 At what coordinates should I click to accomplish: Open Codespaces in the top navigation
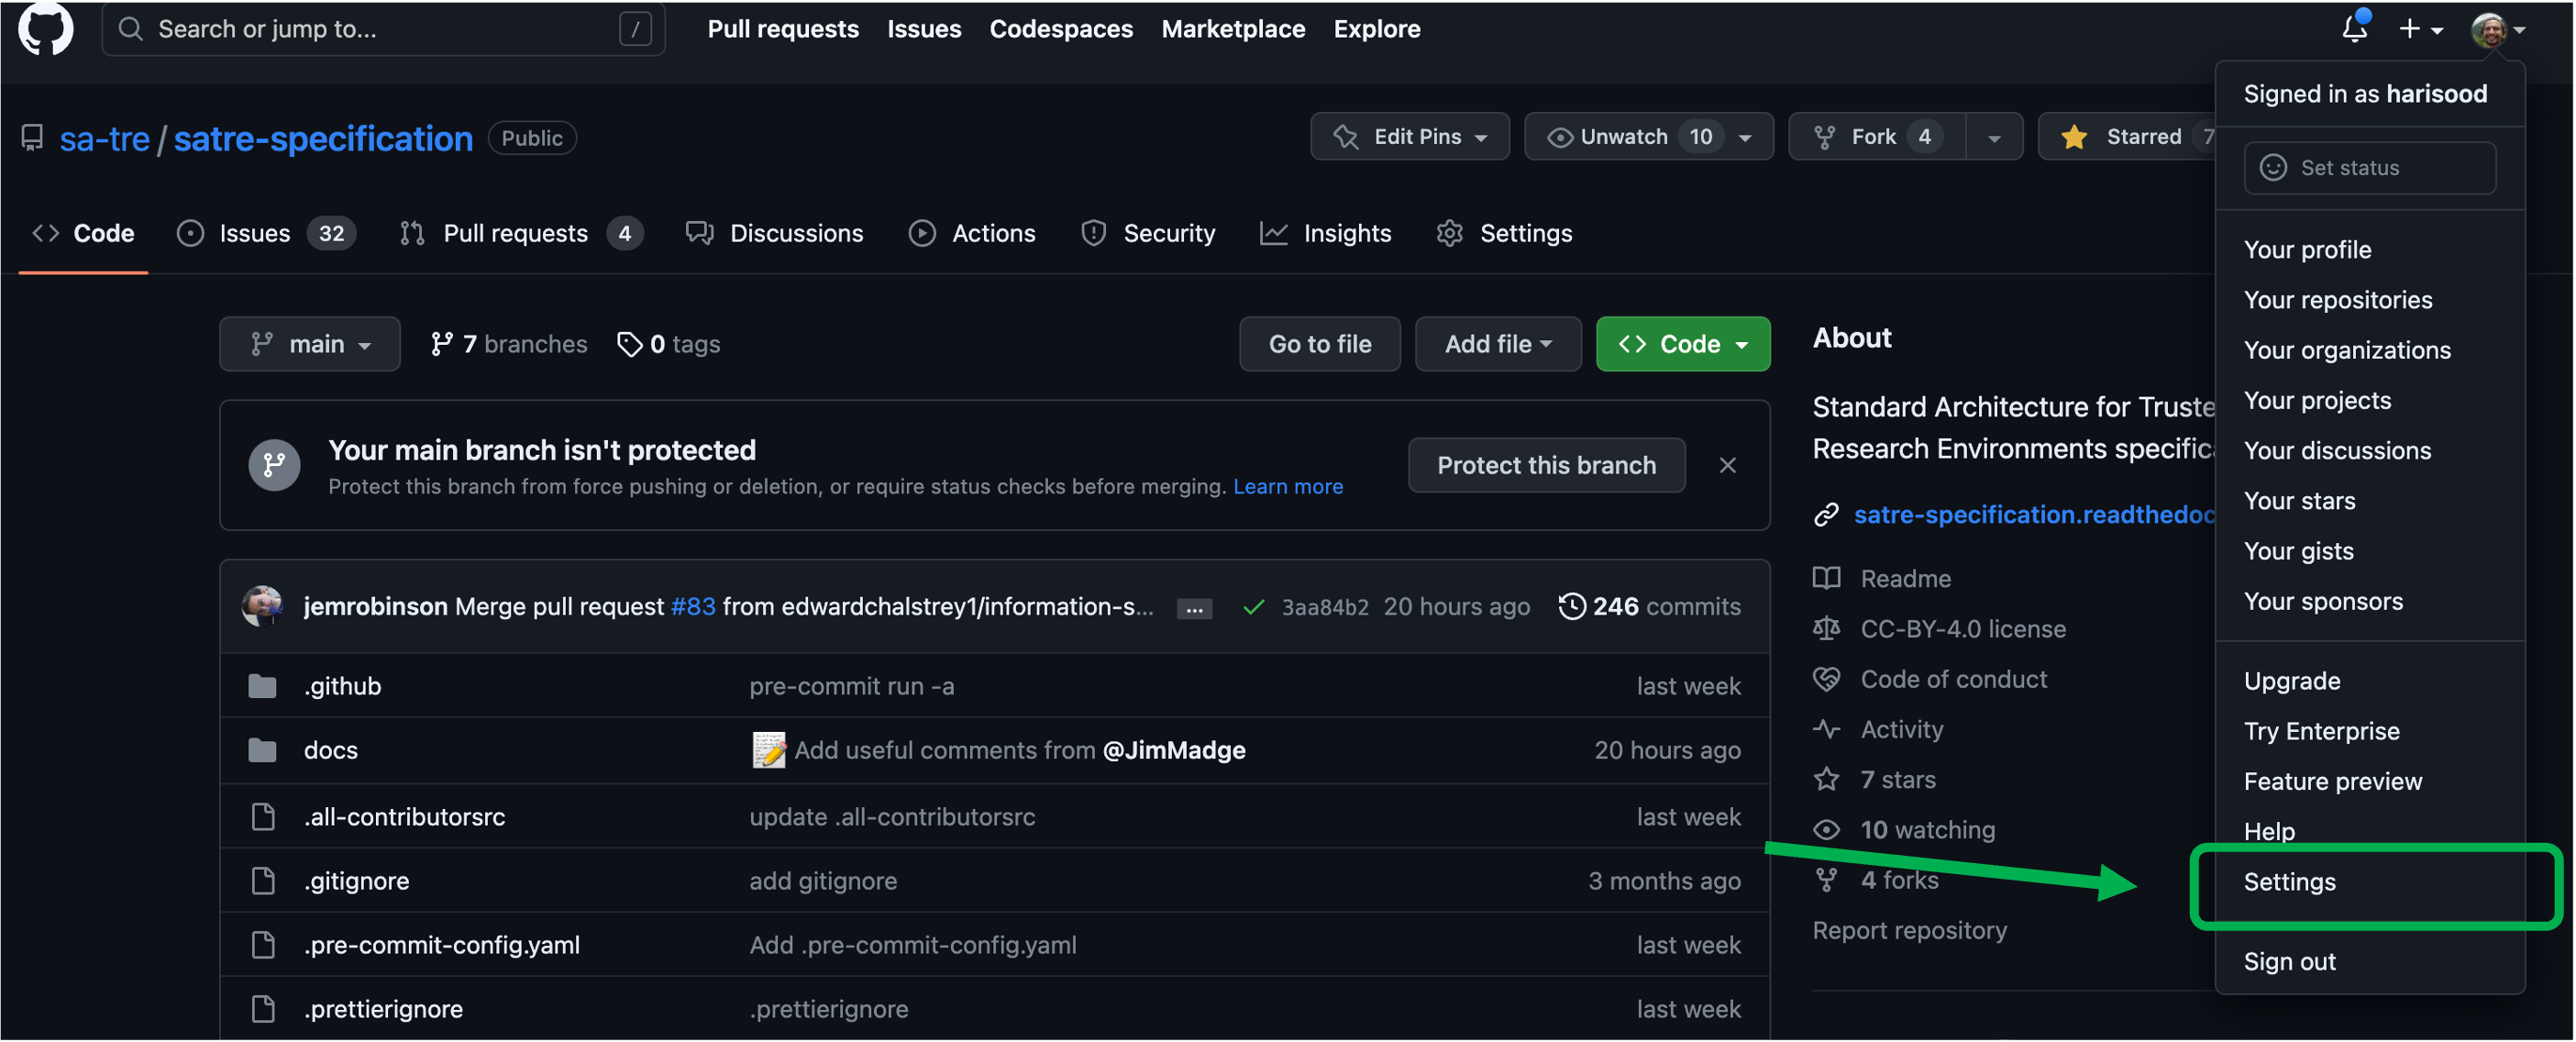[x=1061, y=29]
